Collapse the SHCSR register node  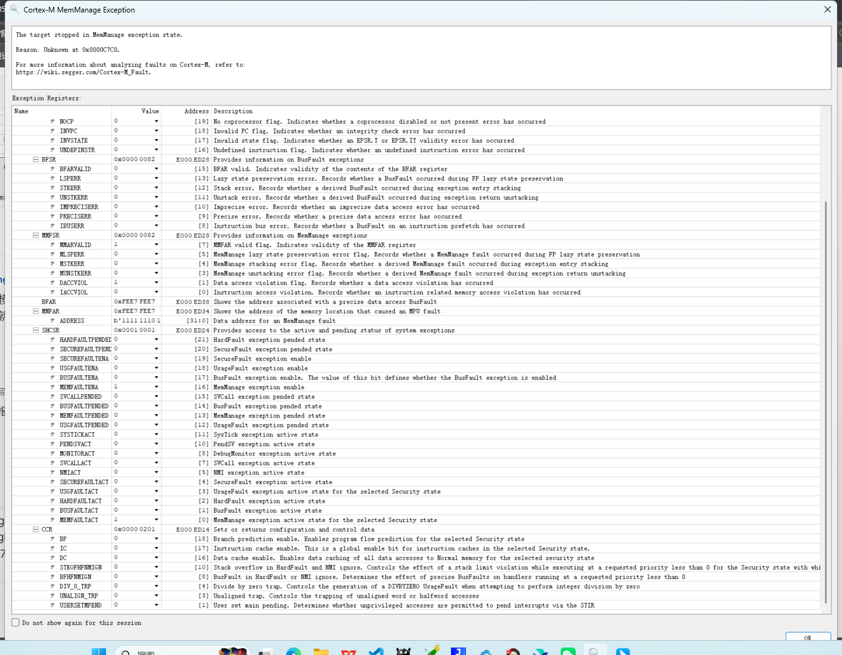[x=36, y=330]
